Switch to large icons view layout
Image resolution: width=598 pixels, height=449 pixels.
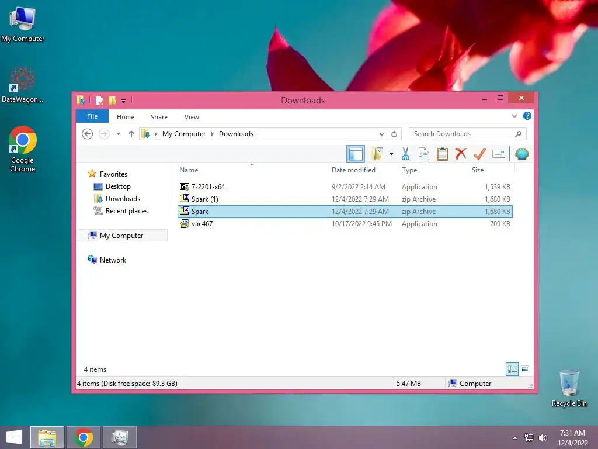525,369
